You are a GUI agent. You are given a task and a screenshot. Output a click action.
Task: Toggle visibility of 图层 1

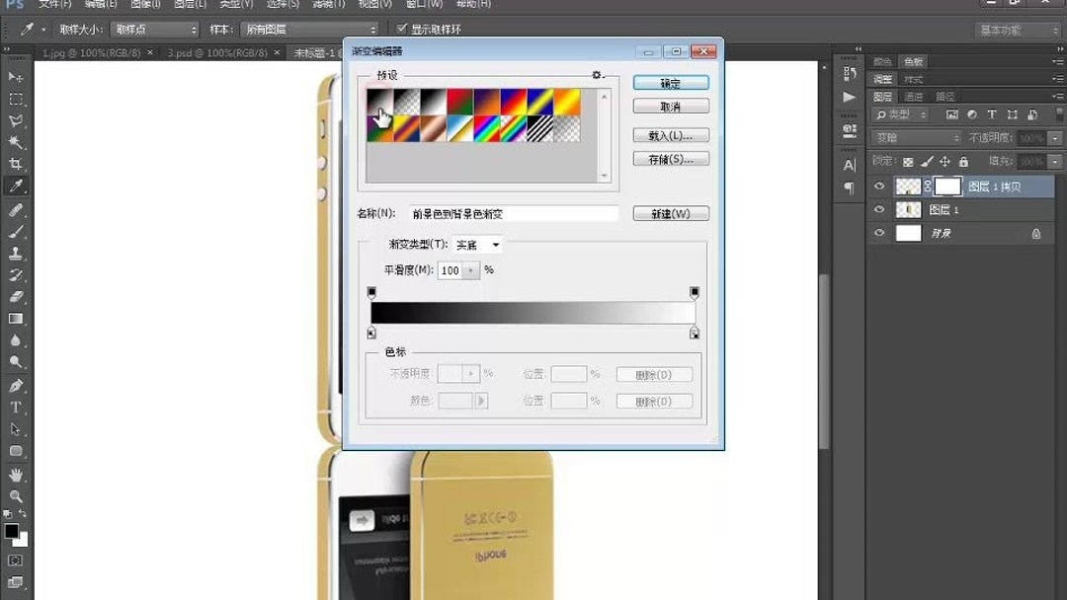coord(879,209)
